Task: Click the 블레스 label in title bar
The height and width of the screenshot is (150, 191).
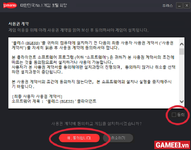Action: coord(167,5)
